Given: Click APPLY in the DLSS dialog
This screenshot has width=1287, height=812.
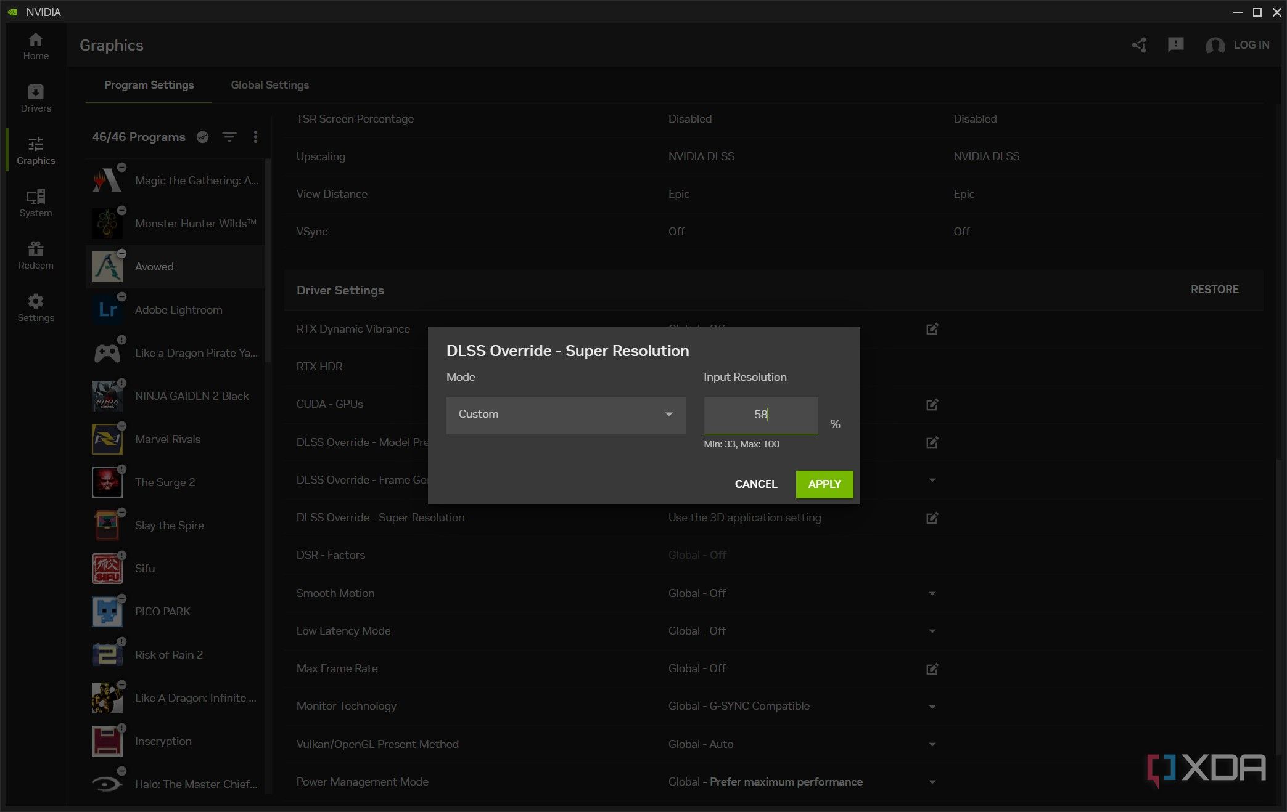Looking at the screenshot, I should point(824,484).
